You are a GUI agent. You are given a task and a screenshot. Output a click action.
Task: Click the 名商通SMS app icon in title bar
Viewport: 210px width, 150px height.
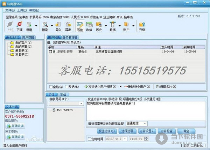[4, 4]
